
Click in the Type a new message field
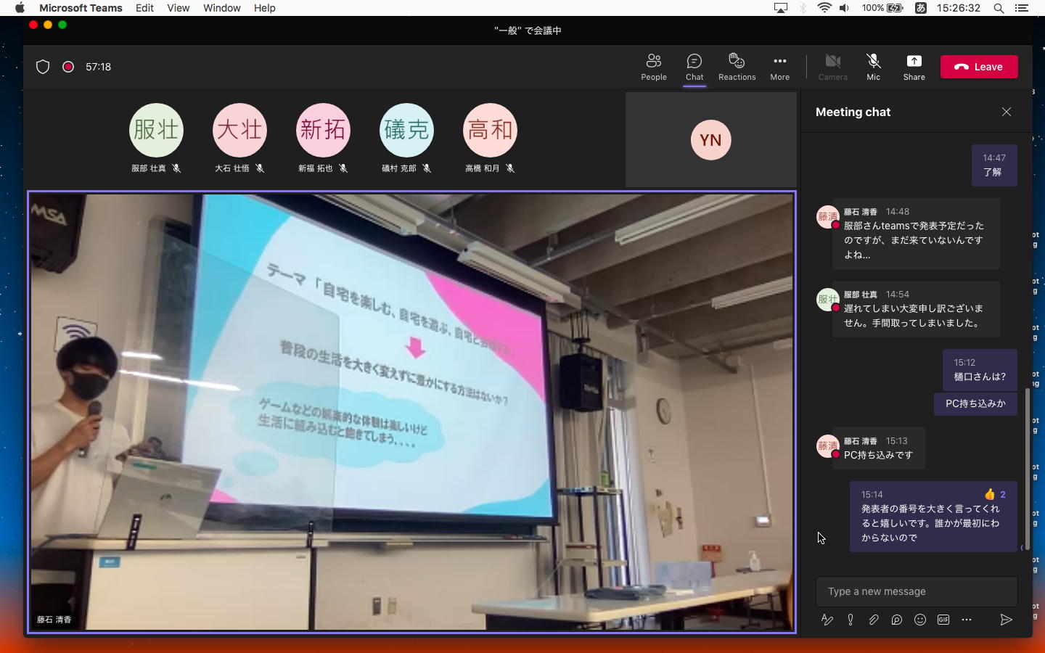click(917, 591)
